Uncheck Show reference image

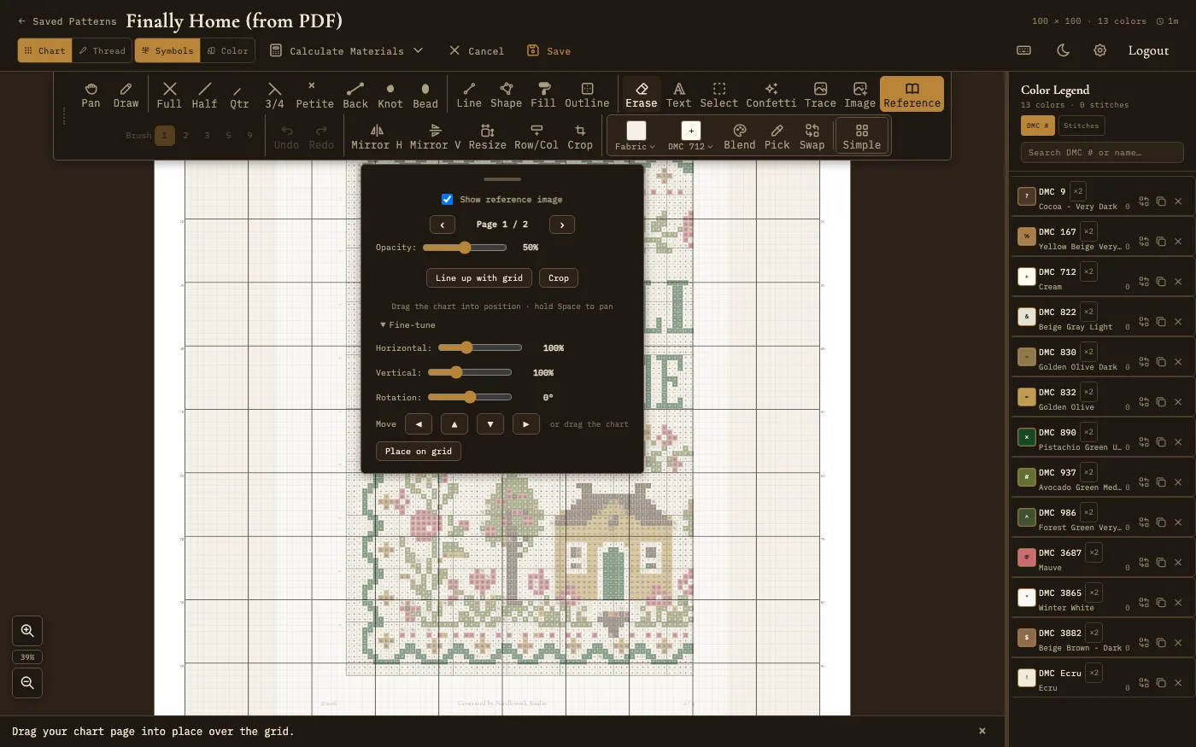tap(447, 199)
